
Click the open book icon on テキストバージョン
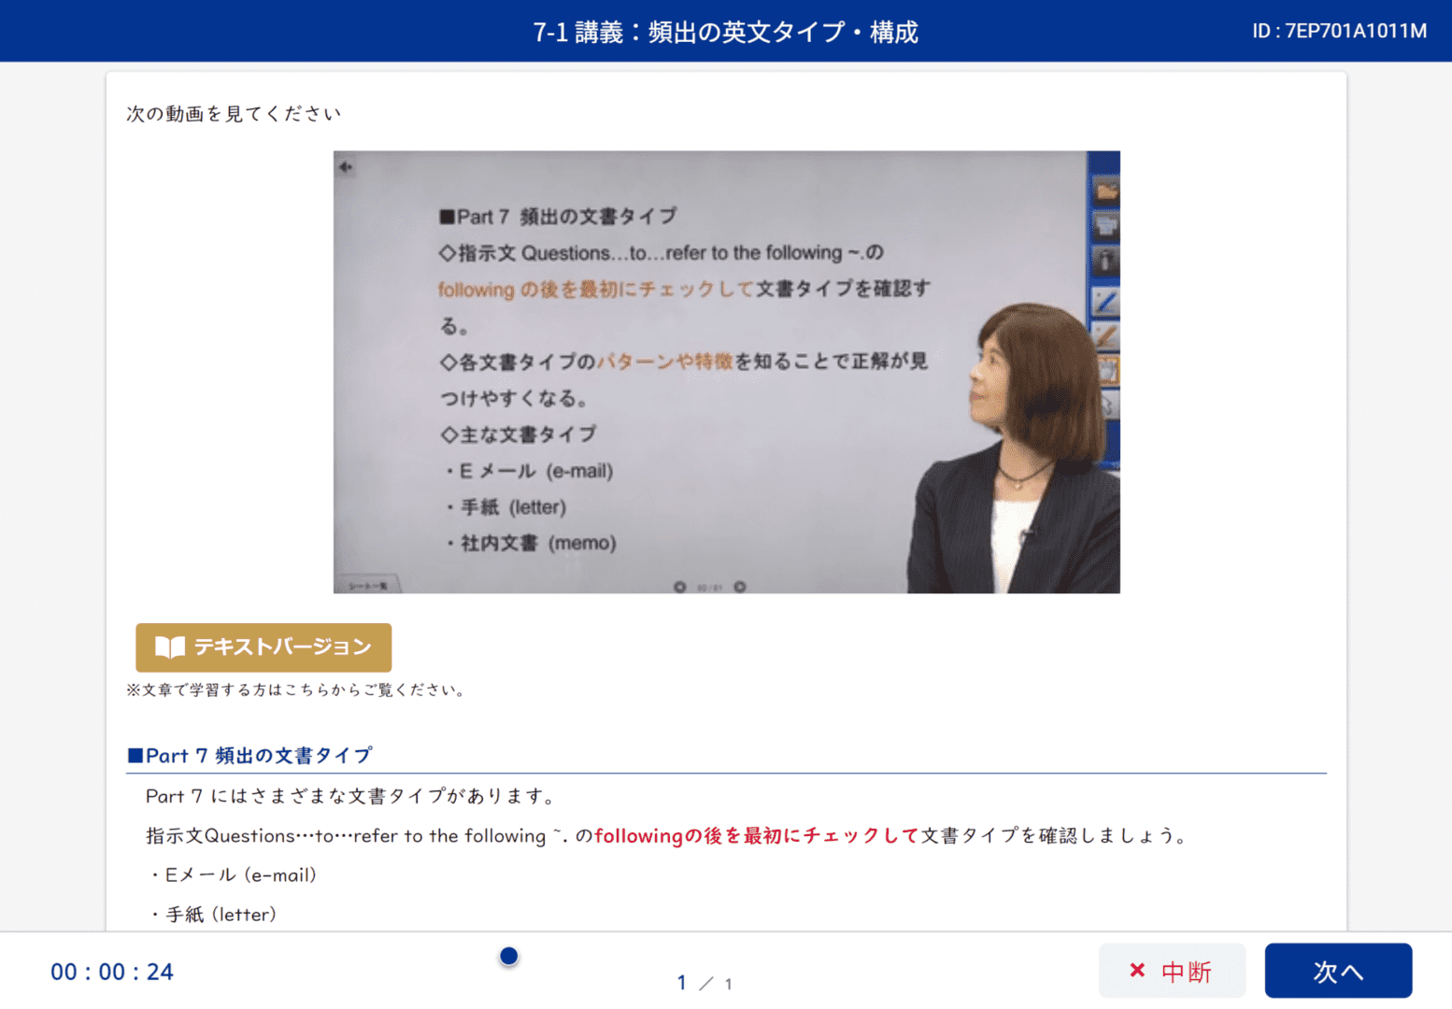point(170,647)
